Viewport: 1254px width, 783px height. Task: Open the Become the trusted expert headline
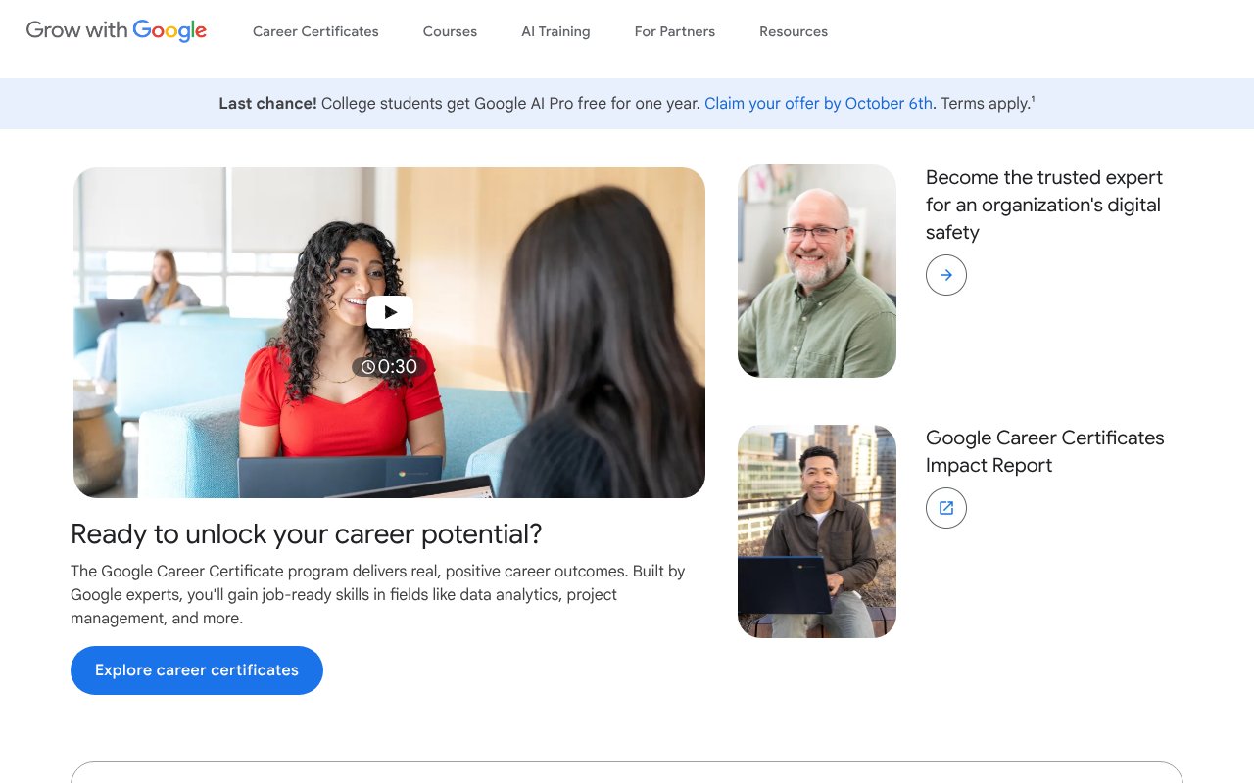point(1043,205)
